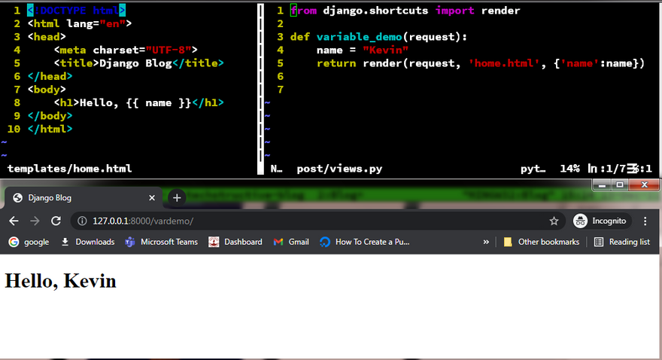Image resolution: width=662 pixels, height=360 pixels.
Task: Click the forward navigation arrow
Action: tap(35, 221)
